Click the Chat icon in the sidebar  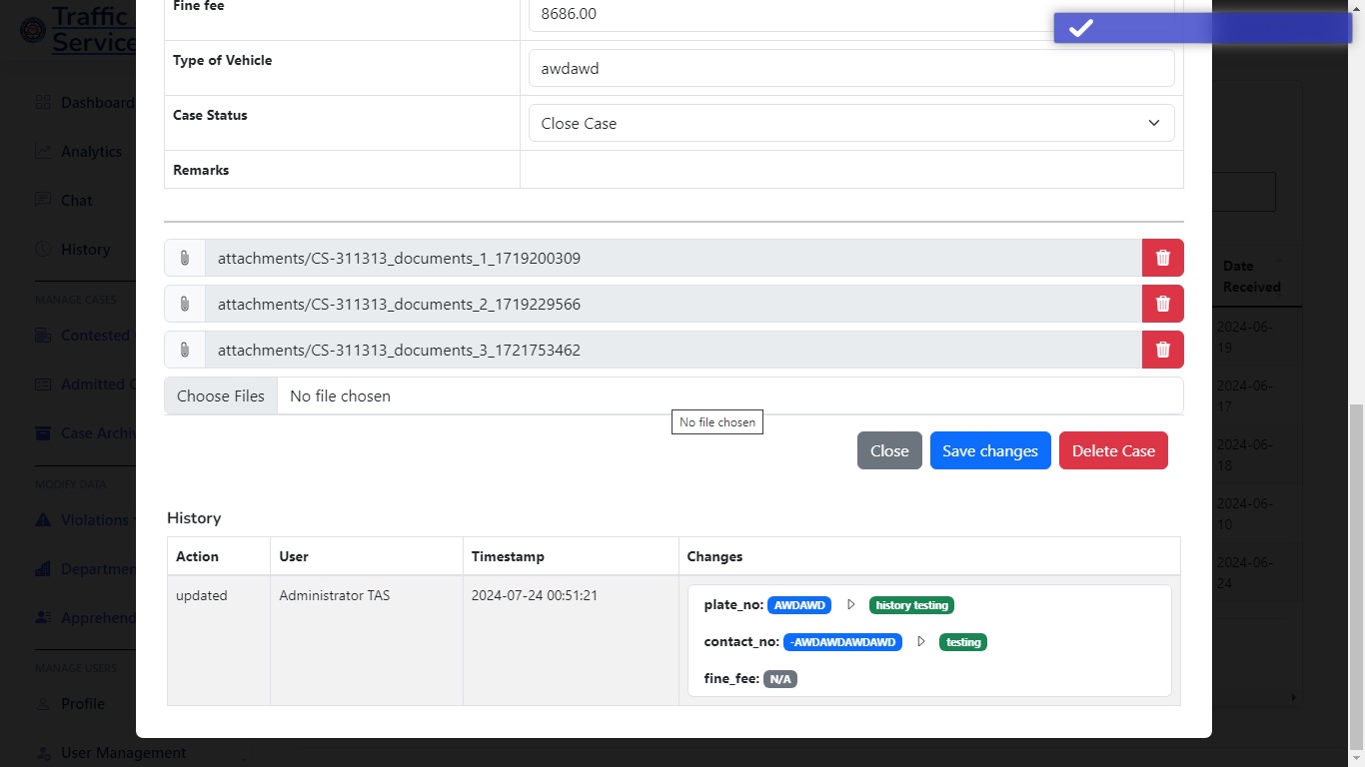click(x=43, y=200)
